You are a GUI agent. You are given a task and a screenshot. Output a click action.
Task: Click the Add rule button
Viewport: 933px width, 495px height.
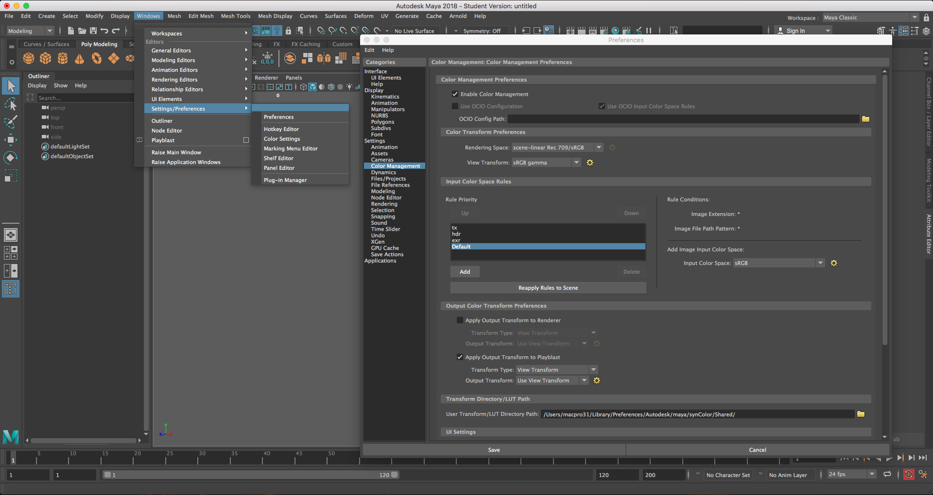(x=465, y=272)
